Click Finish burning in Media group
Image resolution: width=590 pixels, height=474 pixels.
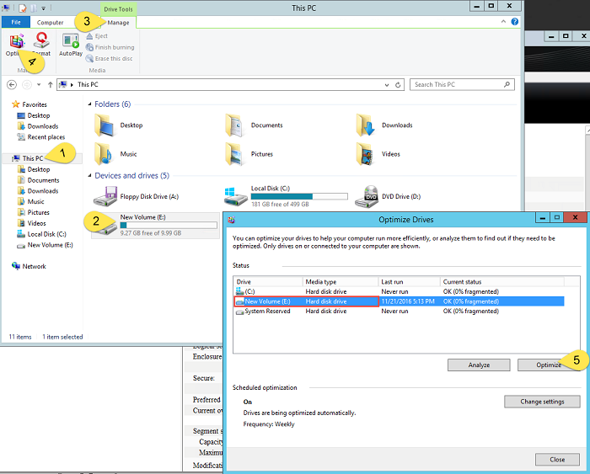(110, 47)
